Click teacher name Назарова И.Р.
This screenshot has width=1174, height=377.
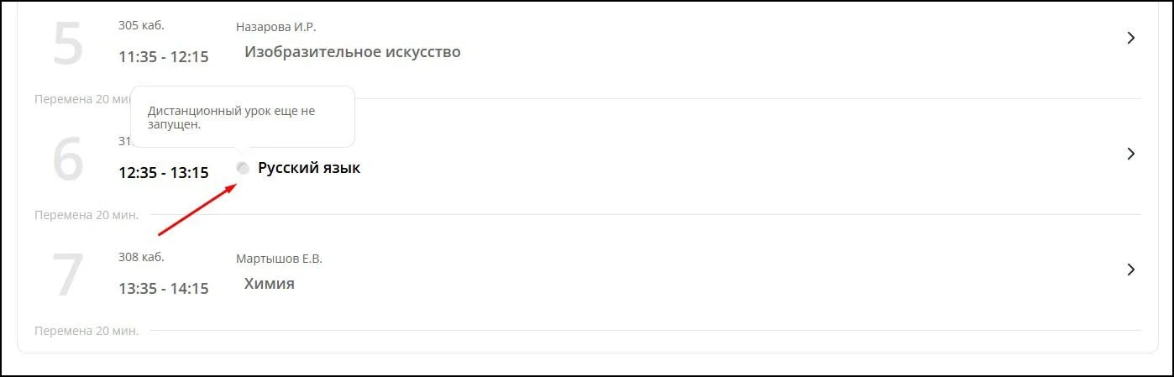[x=276, y=27]
